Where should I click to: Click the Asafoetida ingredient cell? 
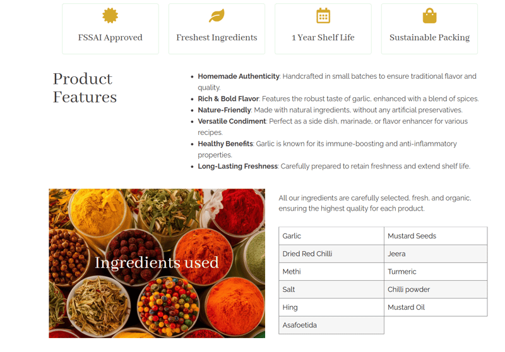[x=331, y=325]
